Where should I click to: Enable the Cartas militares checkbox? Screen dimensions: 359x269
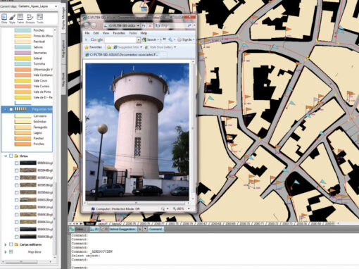tap(11, 244)
